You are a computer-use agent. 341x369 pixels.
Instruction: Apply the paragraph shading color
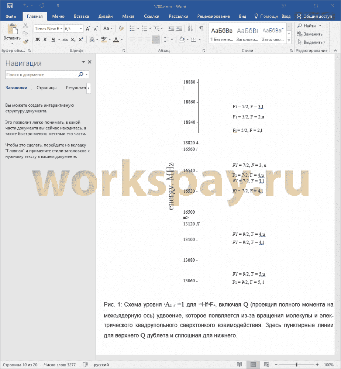[x=182, y=39]
